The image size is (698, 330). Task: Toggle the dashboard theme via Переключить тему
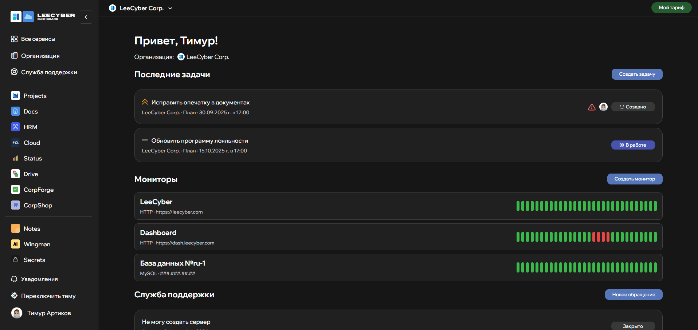(x=48, y=296)
